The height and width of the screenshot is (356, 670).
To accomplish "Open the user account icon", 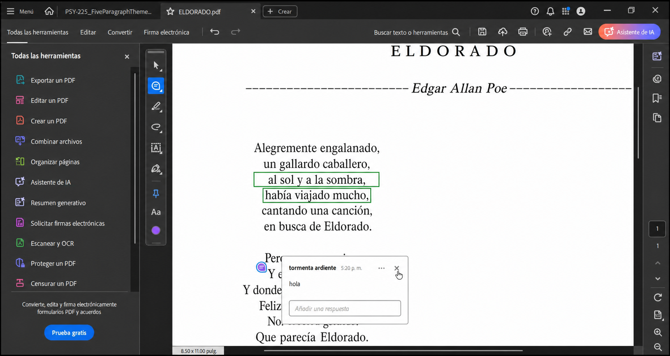I will pos(581,11).
